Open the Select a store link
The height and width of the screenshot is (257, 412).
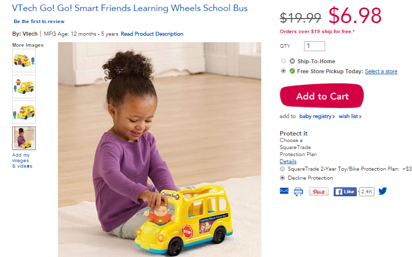tap(381, 71)
